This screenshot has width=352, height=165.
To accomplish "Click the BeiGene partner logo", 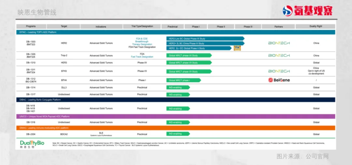I will coord(279,80).
